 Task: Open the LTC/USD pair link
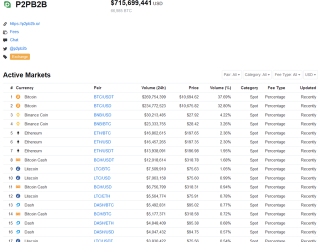(x=102, y=178)
